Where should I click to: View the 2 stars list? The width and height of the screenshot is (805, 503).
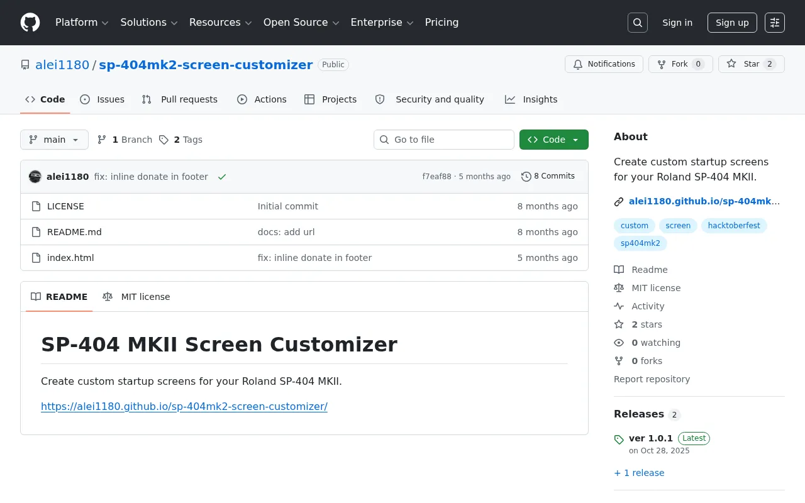pos(638,324)
